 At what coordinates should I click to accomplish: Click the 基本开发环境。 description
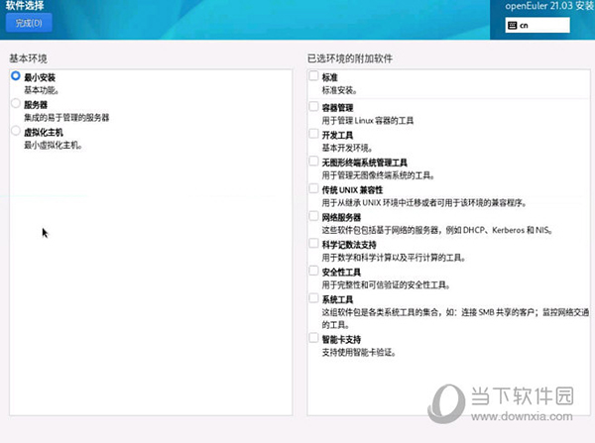[x=347, y=148]
